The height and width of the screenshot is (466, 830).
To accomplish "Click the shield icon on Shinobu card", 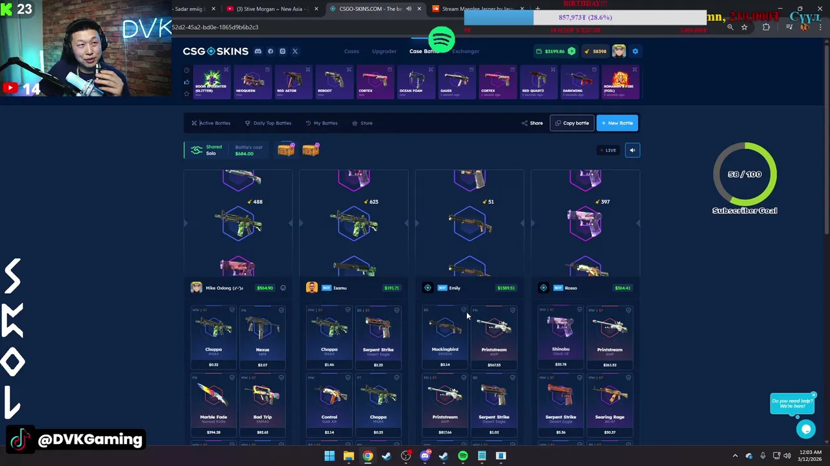I will click(579, 311).
